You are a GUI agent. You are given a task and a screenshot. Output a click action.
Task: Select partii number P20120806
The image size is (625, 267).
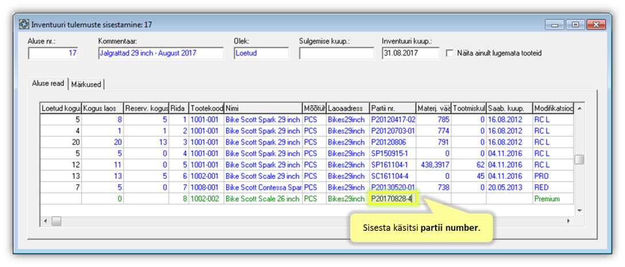click(x=392, y=142)
